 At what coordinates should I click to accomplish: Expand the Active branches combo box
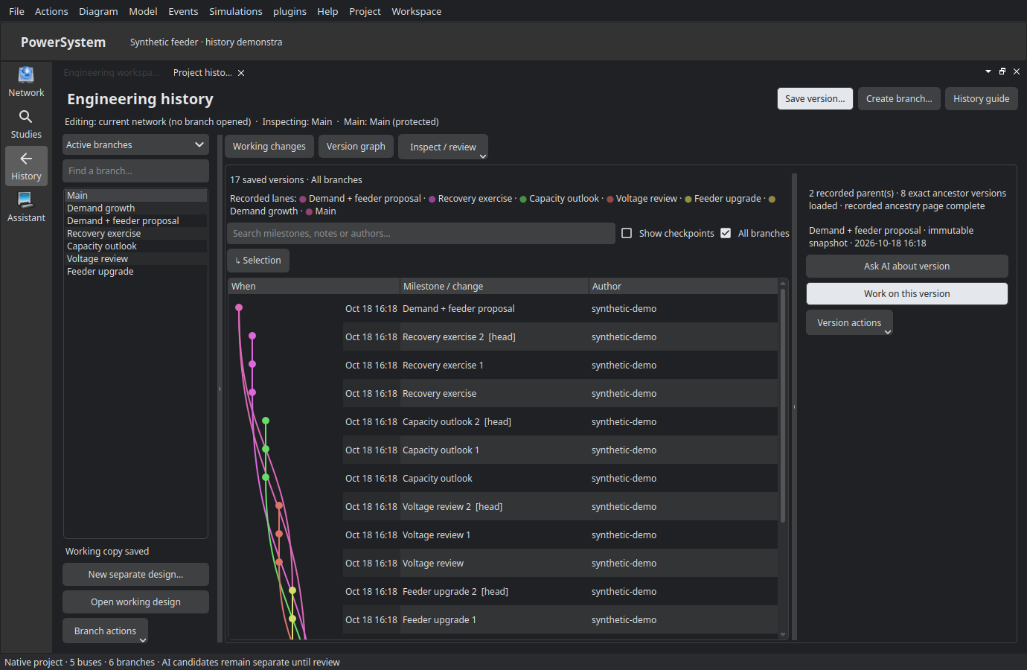tap(135, 145)
